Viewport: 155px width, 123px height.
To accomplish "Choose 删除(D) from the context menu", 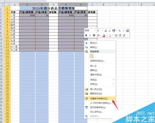I will tap(100, 70).
